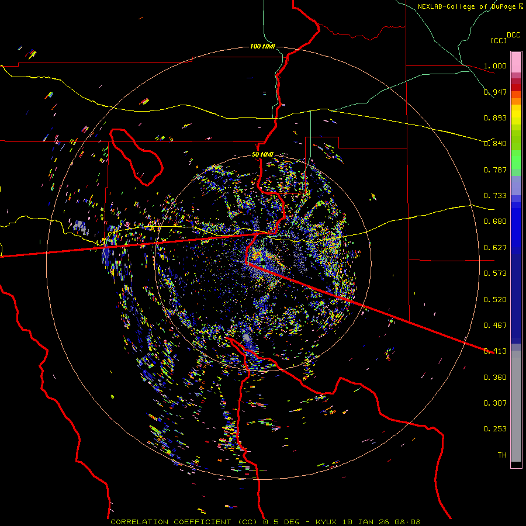The image size is (526, 526).
Task: Click the 0.5 DEG elevation text
Action: coord(281,522)
